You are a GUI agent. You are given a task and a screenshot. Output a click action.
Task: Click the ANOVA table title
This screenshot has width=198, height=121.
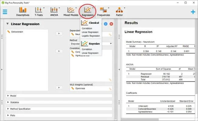pyautogui.click(x=129, y=64)
